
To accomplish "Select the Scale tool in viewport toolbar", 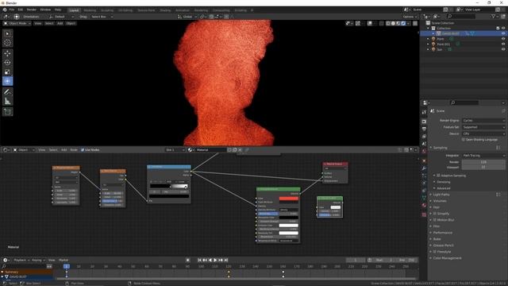I will click(7, 71).
